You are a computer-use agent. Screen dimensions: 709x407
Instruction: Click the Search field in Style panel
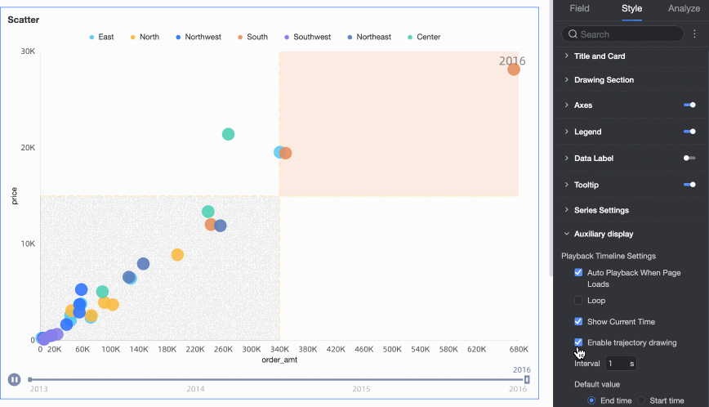pyautogui.click(x=622, y=34)
